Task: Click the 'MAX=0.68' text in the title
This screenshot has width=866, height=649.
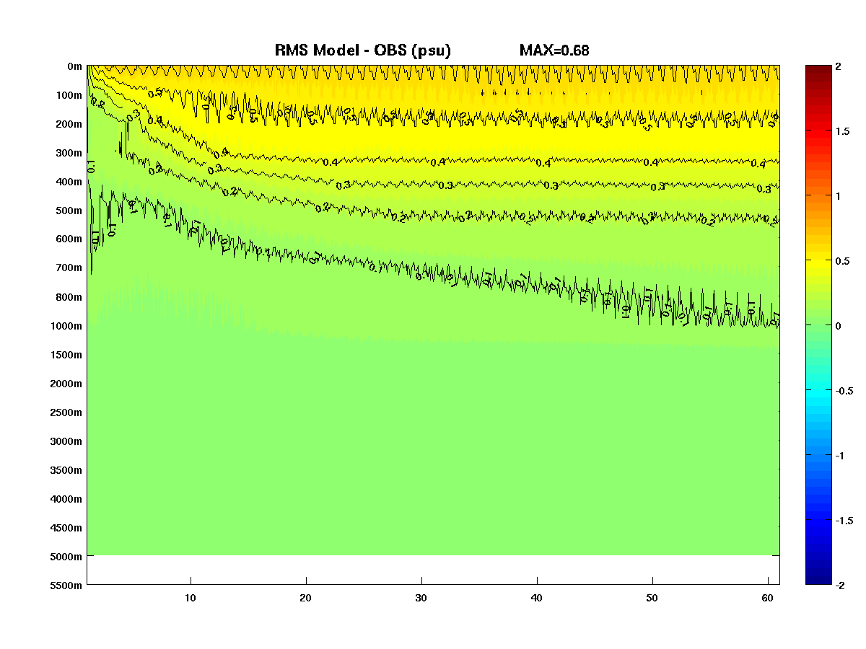Action: pyautogui.click(x=554, y=50)
